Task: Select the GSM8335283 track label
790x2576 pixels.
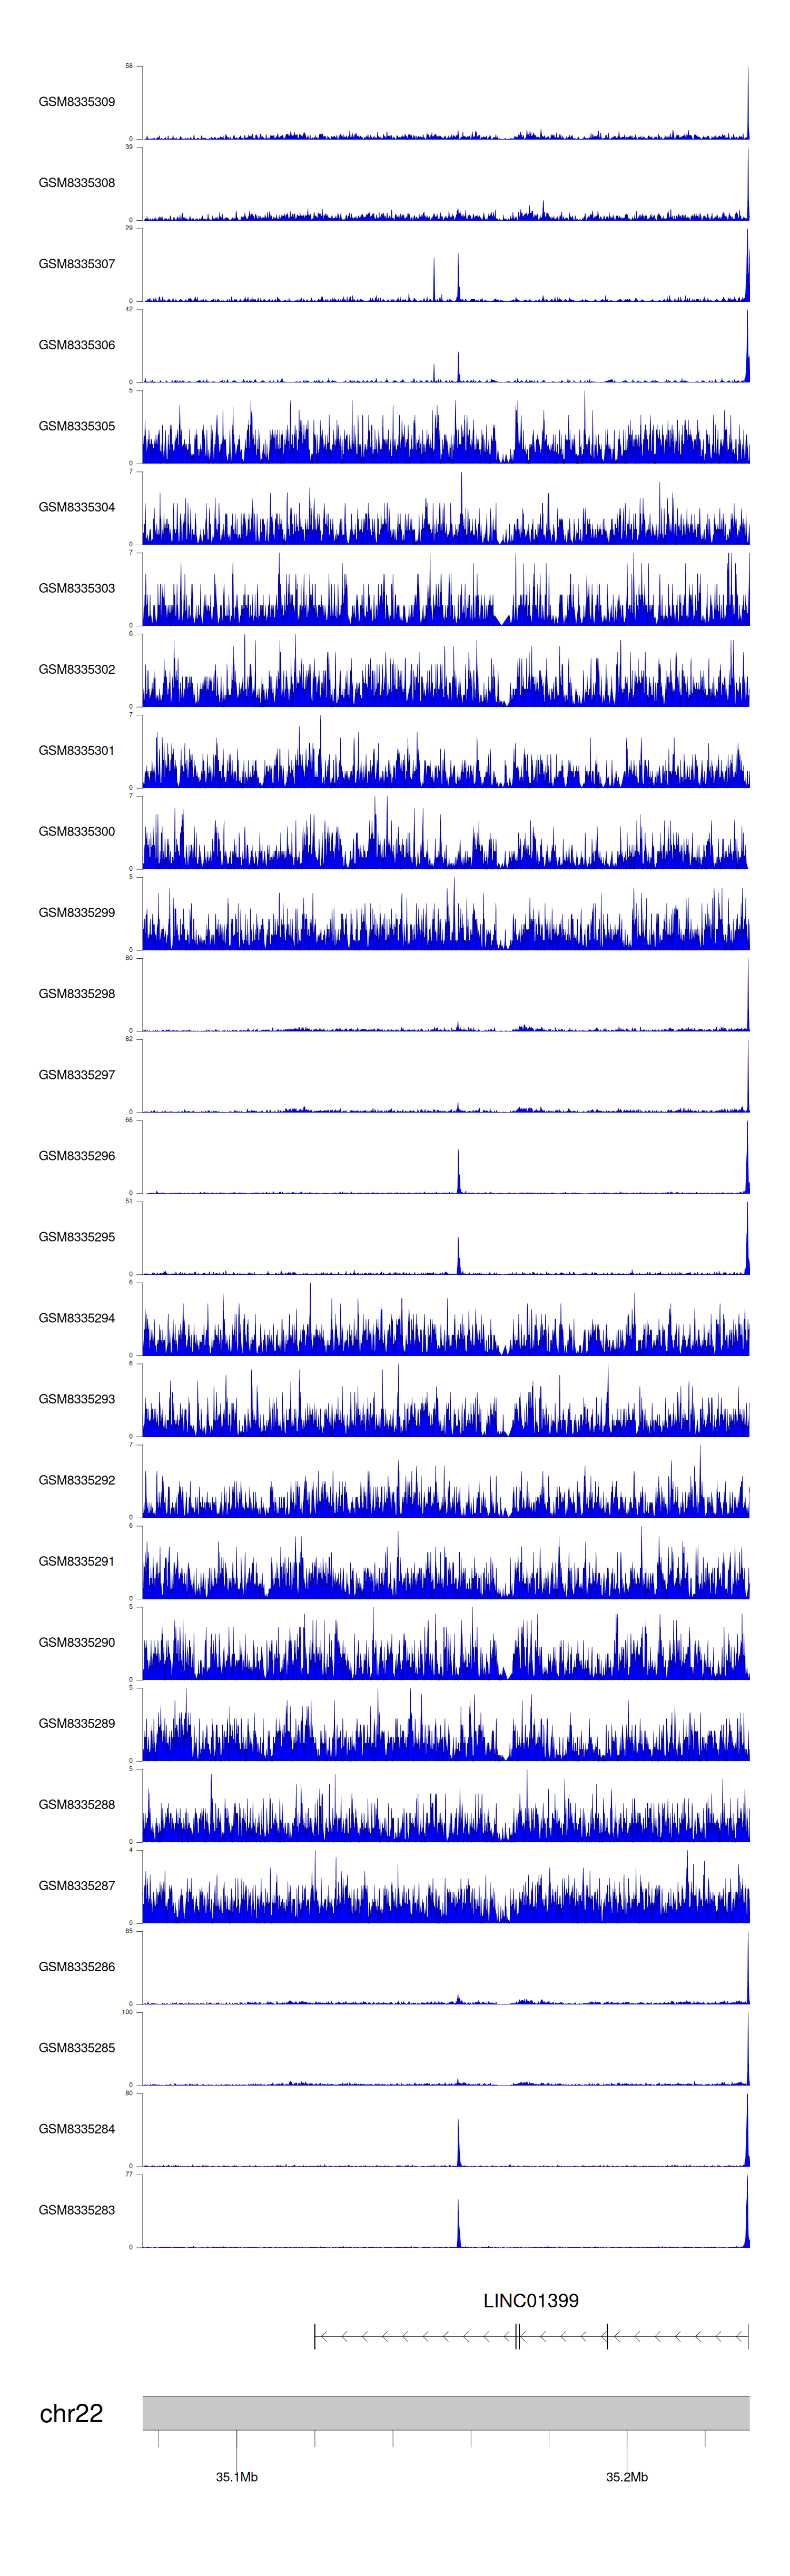Action: [x=76, y=2210]
